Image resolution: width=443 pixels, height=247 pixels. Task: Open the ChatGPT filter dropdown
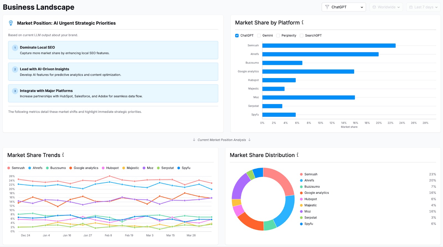[x=344, y=7]
